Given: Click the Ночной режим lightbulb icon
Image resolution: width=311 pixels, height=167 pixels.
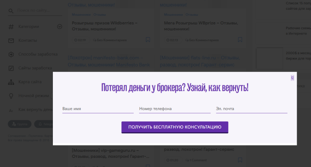Looking at the screenshot, I should pyautogui.click(x=11, y=96).
